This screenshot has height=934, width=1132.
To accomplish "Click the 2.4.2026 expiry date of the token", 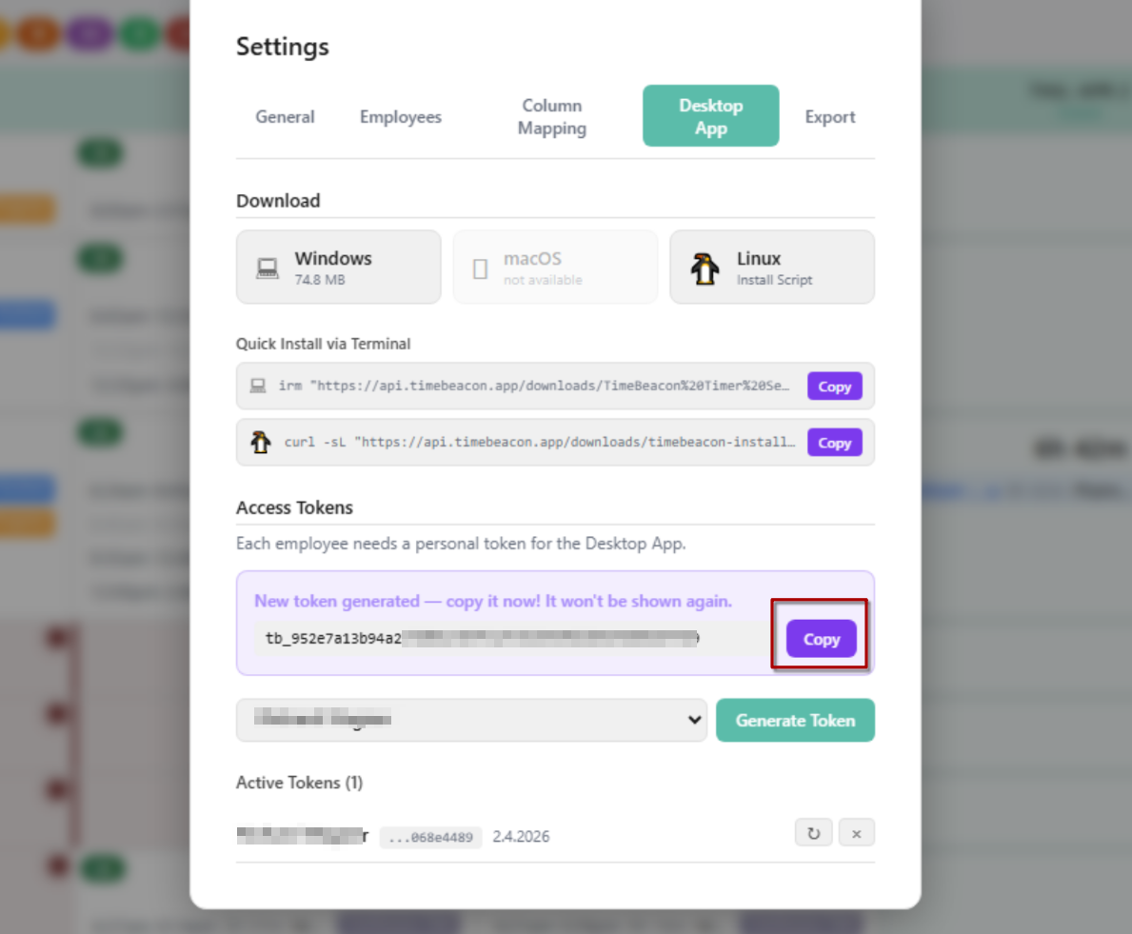I will pyautogui.click(x=520, y=836).
